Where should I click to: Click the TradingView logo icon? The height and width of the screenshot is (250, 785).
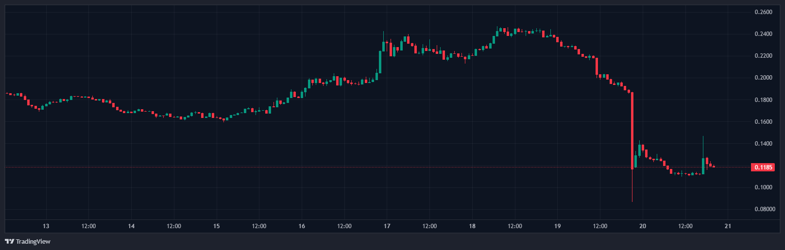[x=9, y=241]
